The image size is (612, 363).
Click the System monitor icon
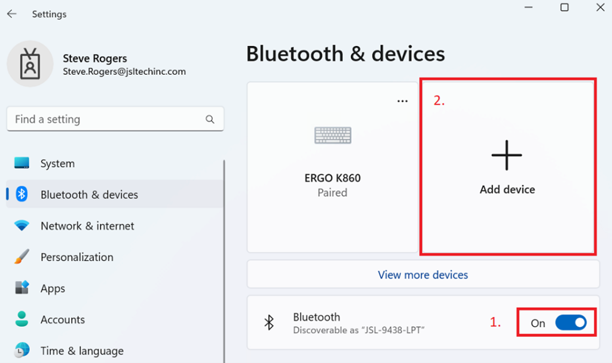(22, 163)
